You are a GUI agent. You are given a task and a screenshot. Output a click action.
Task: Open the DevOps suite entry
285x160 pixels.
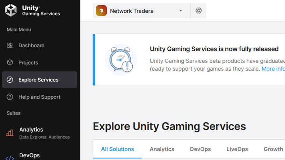pyautogui.click(x=40, y=156)
